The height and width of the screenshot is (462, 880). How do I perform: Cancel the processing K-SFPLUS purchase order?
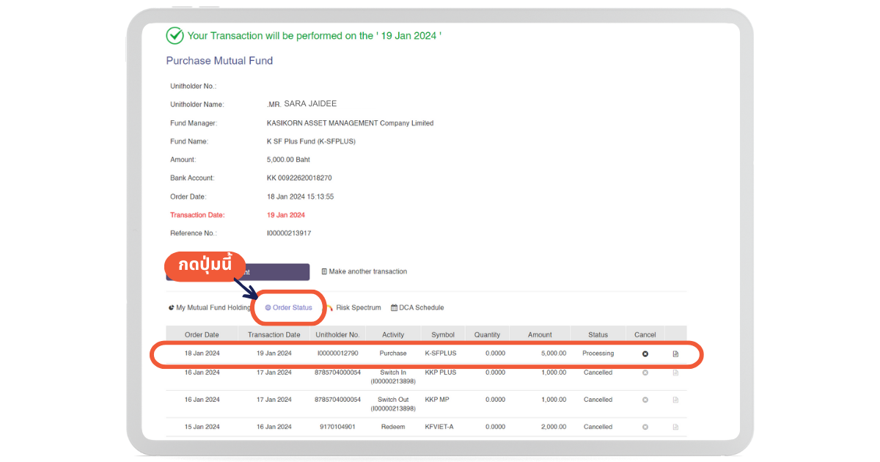(645, 353)
